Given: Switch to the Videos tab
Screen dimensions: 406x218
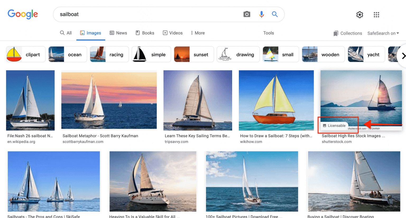Looking at the screenshot, I should pyautogui.click(x=173, y=33).
